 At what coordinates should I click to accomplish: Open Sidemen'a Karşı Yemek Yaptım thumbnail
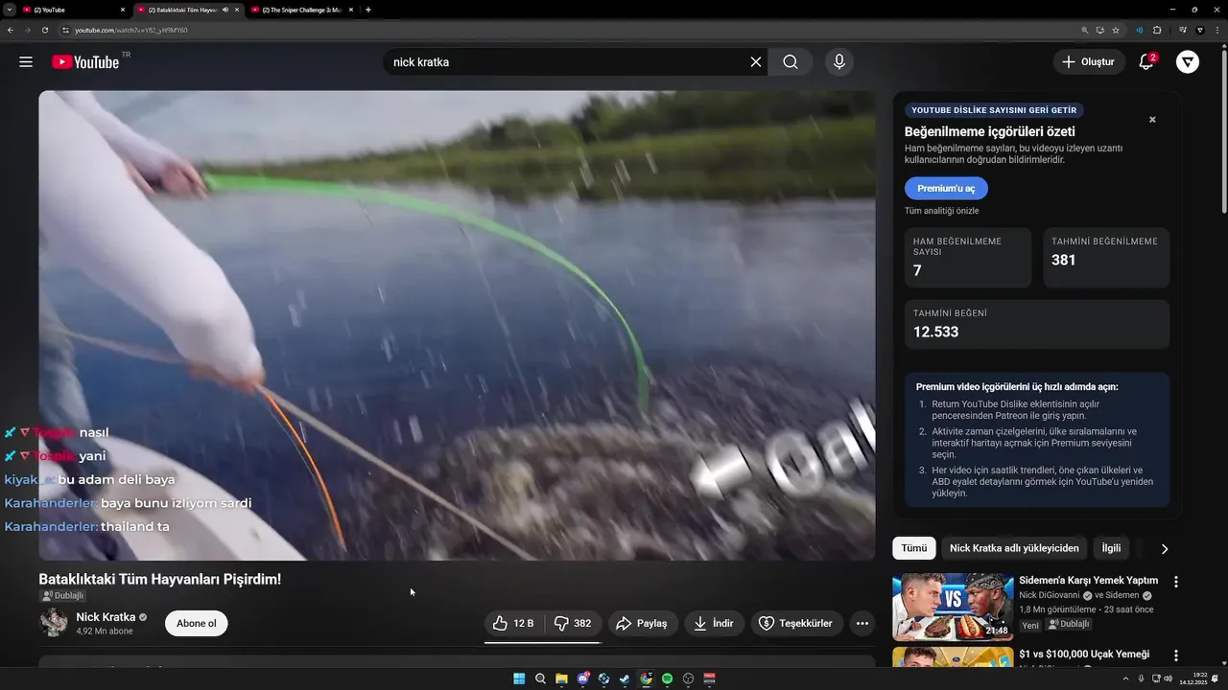click(x=953, y=608)
